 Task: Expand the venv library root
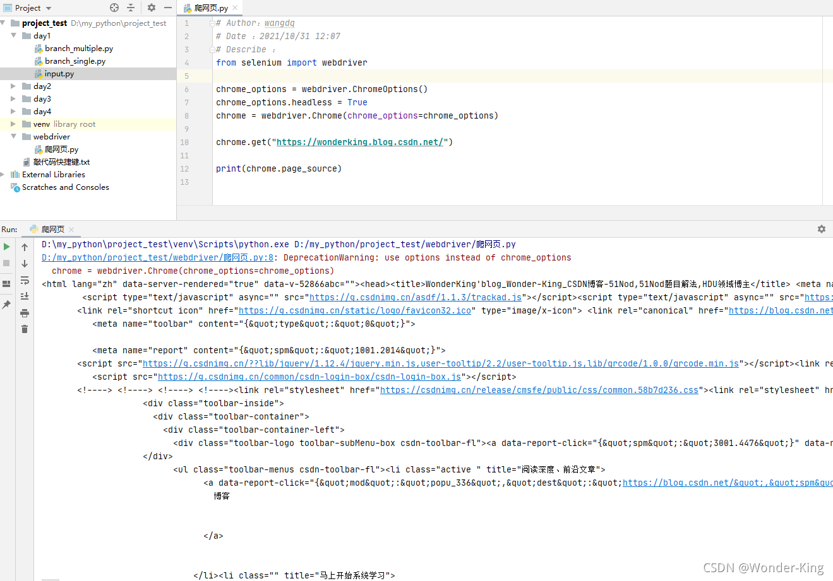pyautogui.click(x=14, y=124)
